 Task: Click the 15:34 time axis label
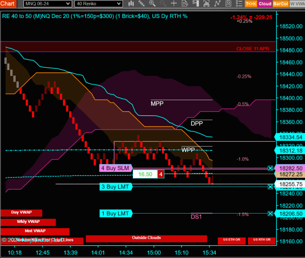[209, 253]
